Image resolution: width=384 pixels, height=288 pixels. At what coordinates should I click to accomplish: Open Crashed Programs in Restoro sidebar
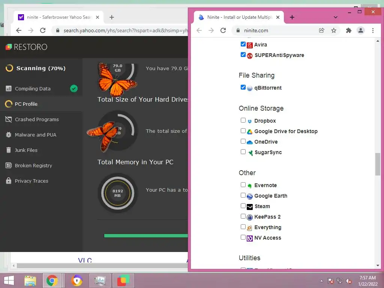(41, 120)
